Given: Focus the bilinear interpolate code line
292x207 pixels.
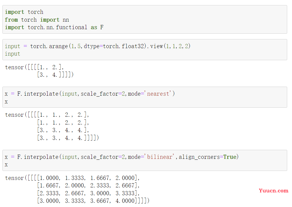Looking at the screenshot, I should [122, 157].
